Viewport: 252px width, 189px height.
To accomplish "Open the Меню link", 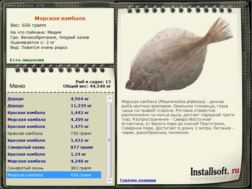I will [x=17, y=86].
